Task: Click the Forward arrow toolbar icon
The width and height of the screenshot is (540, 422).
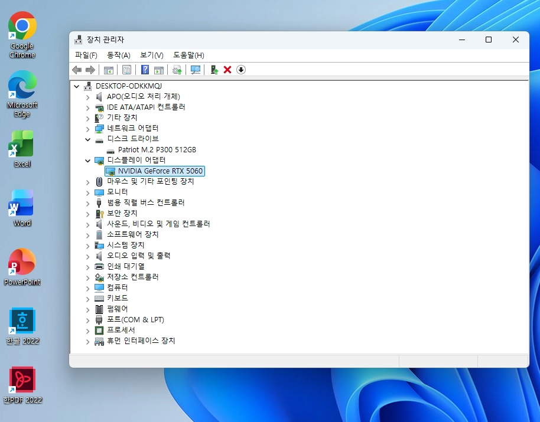Action: click(x=90, y=70)
